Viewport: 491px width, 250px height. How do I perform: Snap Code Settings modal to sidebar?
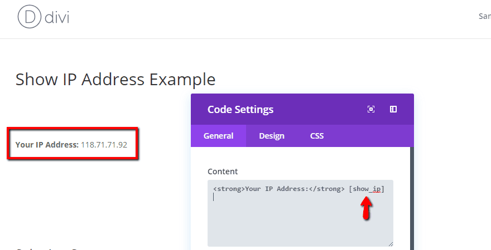pos(393,109)
